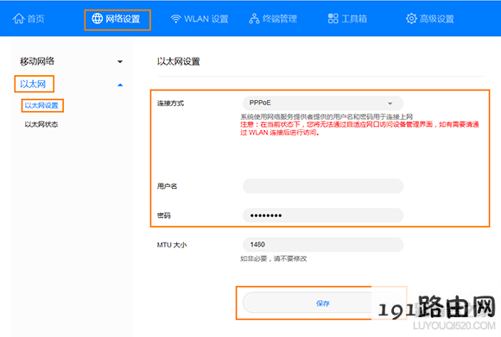Go to the 终端管理 tab

273,19
